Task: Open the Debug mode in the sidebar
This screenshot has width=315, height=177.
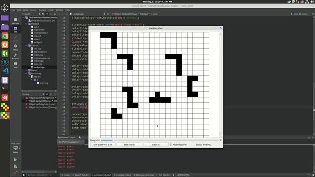Action: (x=15, y=47)
